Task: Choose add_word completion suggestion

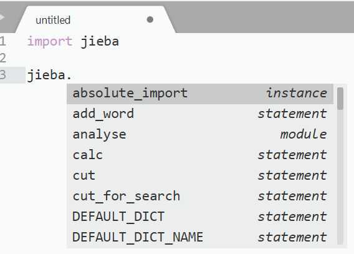Action: [200, 114]
